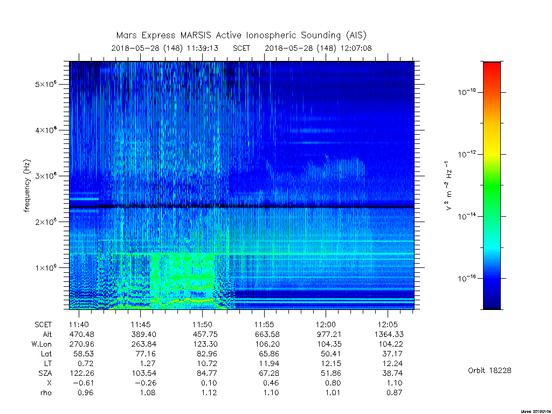Click the altitude value 389.40
552x414 pixels.
[x=143, y=334]
